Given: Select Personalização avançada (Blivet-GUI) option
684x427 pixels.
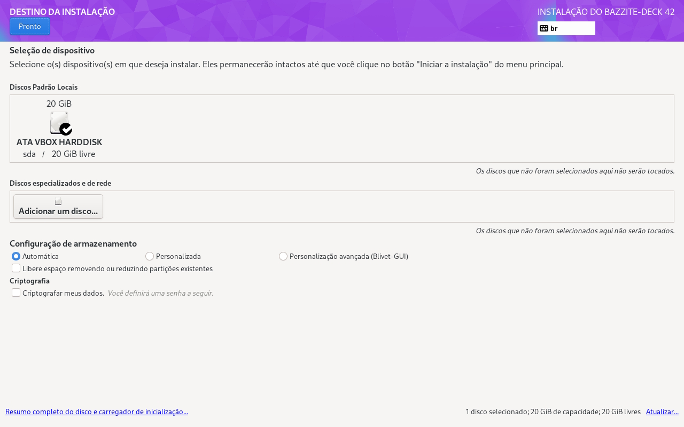Looking at the screenshot, I should (283, 256).
